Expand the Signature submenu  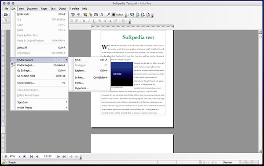[40, 102]
